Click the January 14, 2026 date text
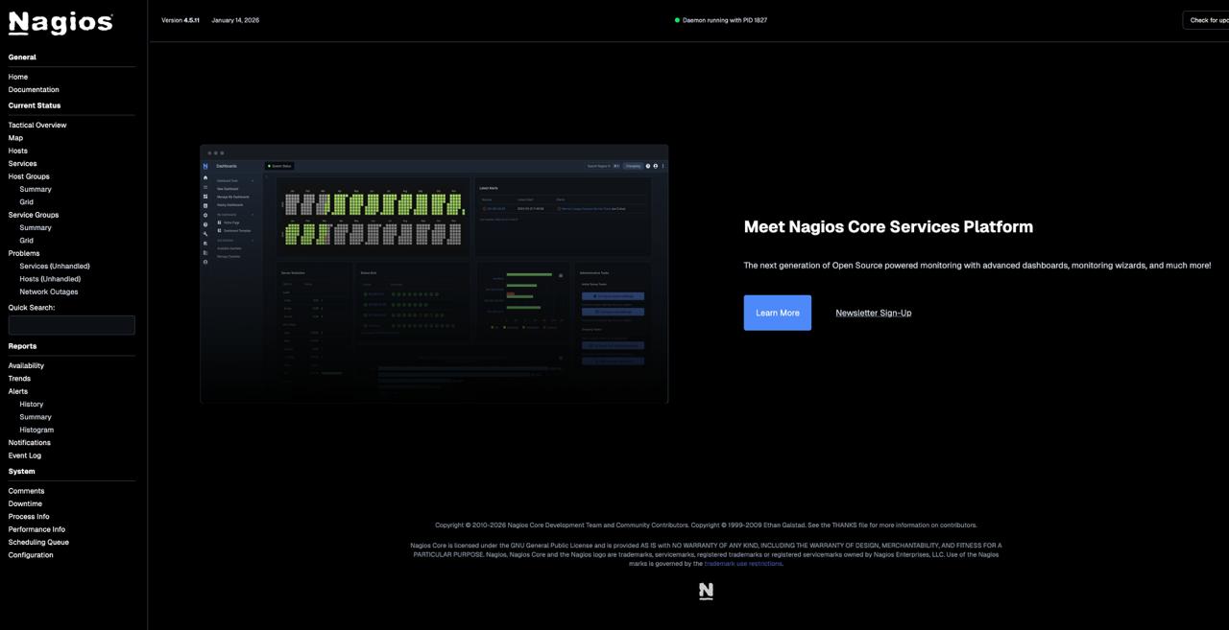1229x630 pixels. click(x=235, y=20)
